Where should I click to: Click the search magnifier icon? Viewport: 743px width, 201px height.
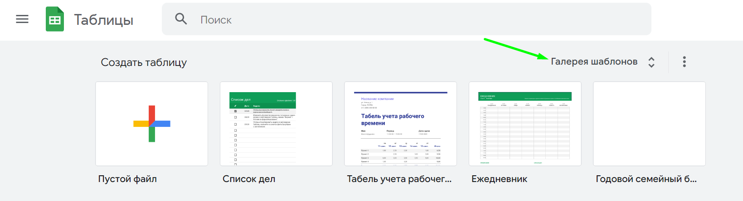pyautogui.click(x=181, y=19)
